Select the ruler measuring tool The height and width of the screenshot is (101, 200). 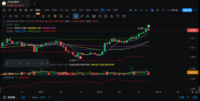82,16
